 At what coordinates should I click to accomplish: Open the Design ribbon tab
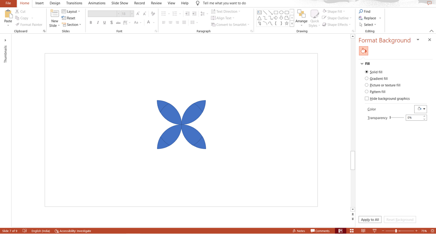coord(55,3)
